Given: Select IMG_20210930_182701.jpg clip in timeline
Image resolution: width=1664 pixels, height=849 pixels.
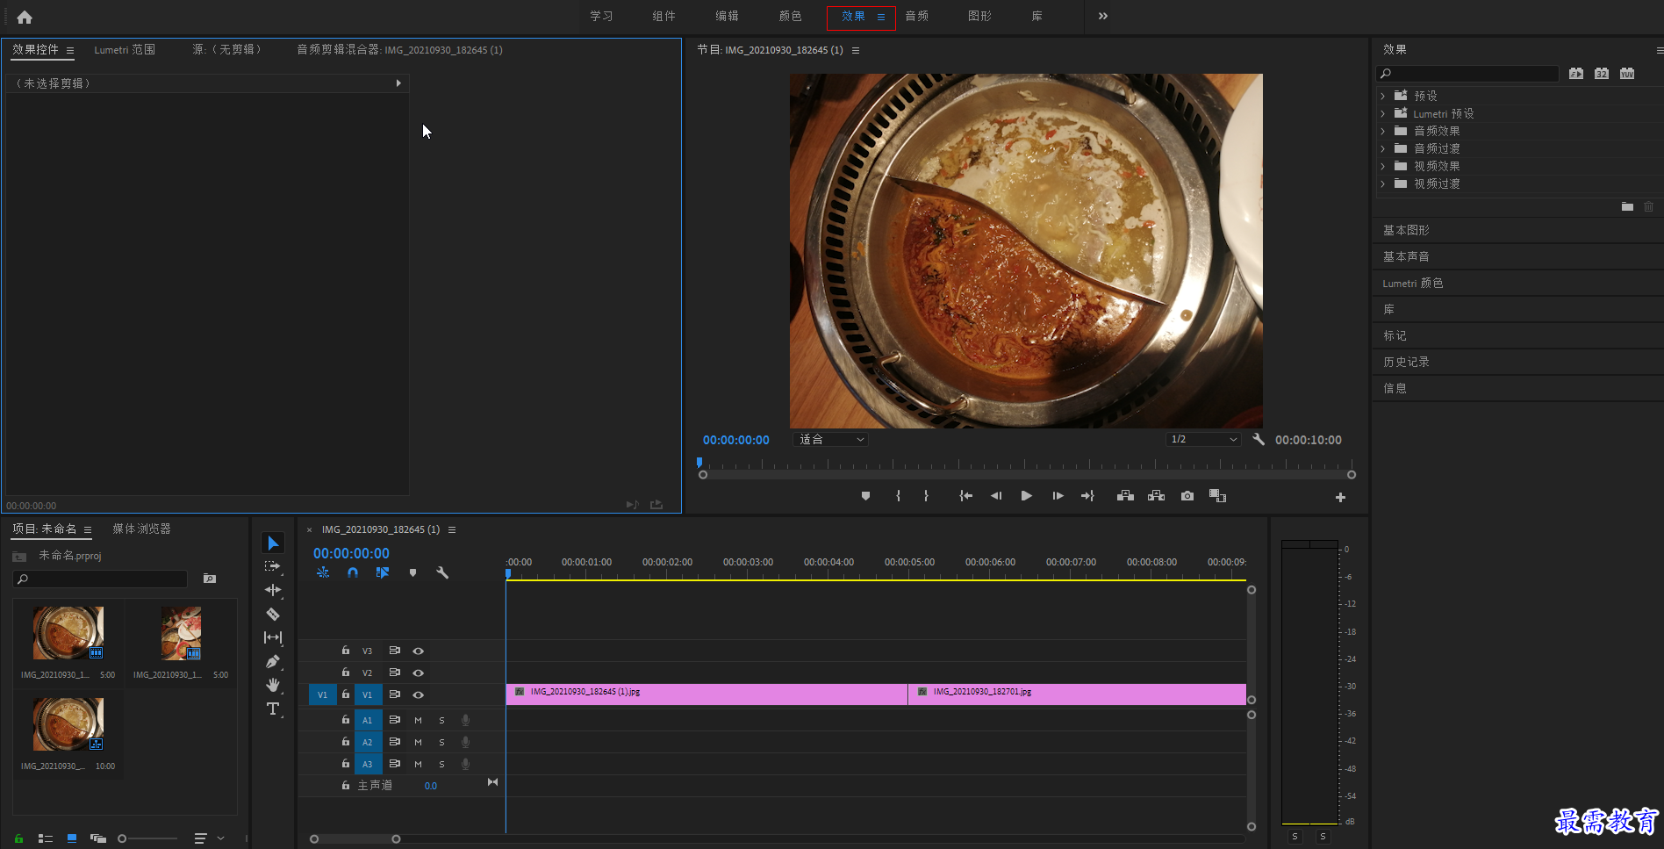Looking at the screenshot, I should (1077, 694).
